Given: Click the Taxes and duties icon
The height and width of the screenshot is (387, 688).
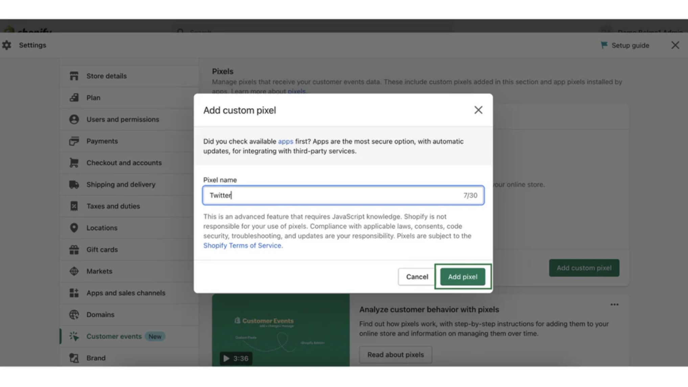Looking at the screenshot, I should [74, 206].
